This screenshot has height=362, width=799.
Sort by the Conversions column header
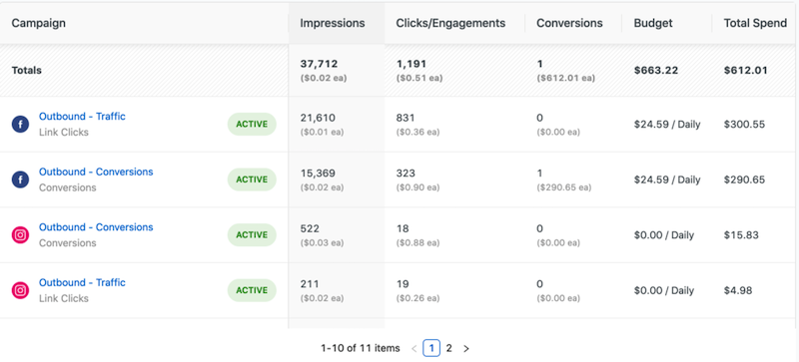point(569,23)
